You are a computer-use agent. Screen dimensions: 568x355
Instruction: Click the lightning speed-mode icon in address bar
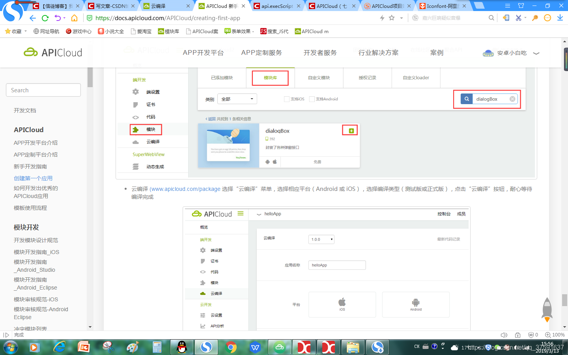pos(382,18)
